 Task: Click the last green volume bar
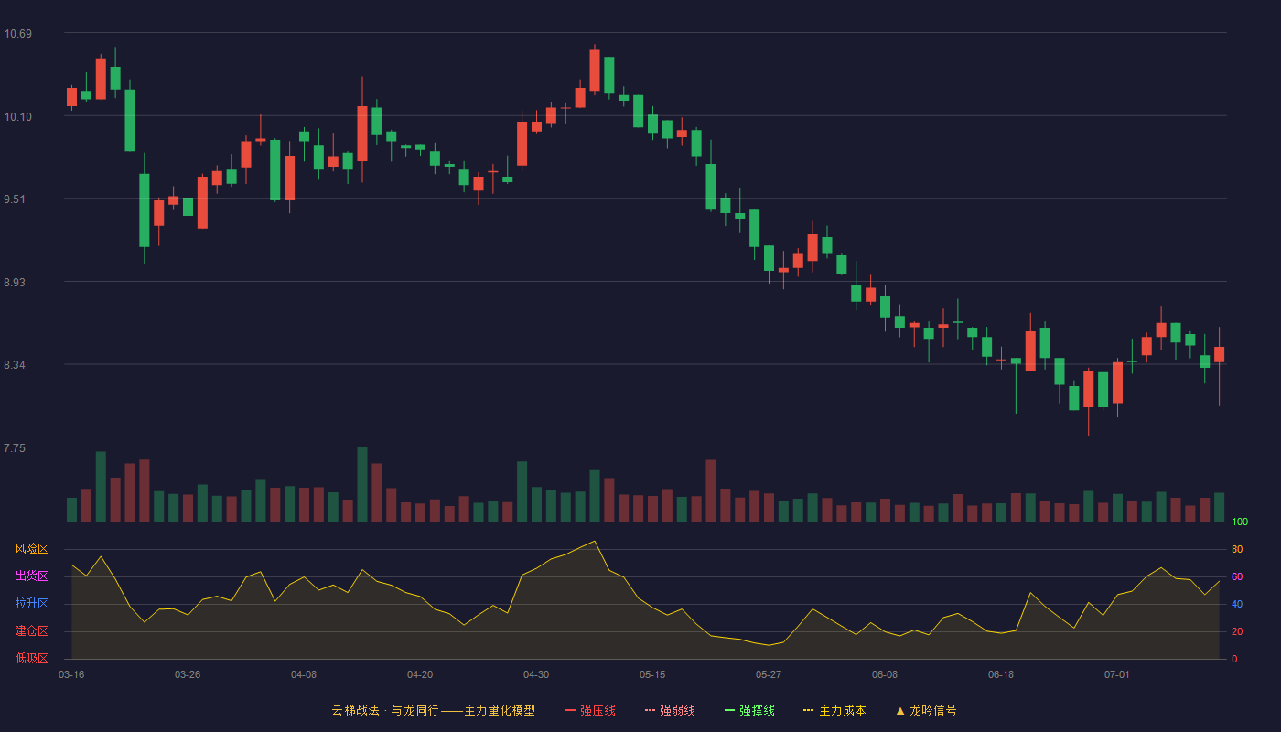point(1219,508)
